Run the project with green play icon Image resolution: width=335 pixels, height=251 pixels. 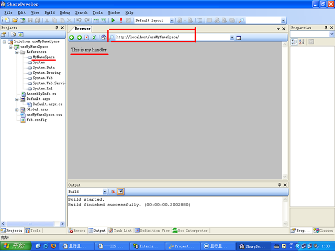(x=113, y=20)
